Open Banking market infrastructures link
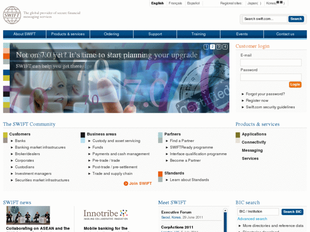This screenshot has height=232, width=310. (40, 147)
